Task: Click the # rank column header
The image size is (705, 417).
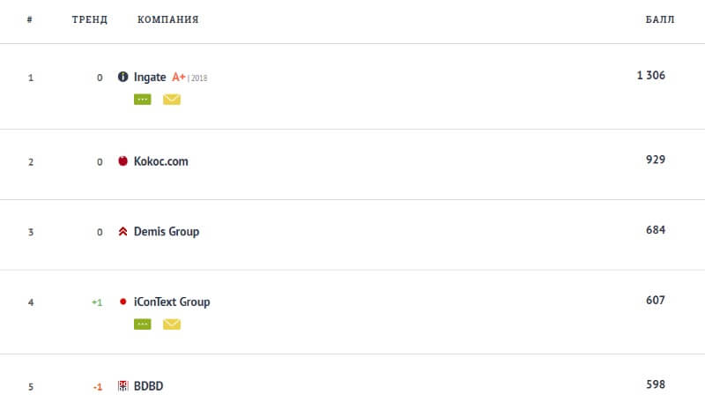Action: click(30, 20)
